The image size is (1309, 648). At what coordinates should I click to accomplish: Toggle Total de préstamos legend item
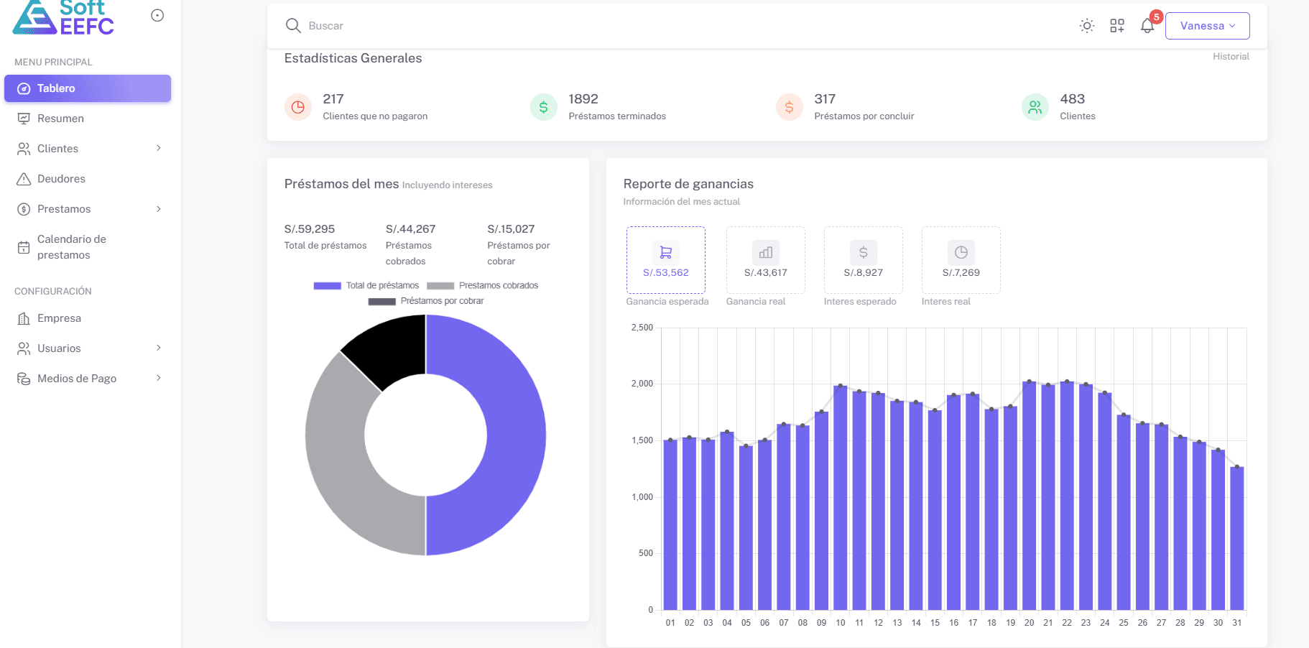point(366,285)
